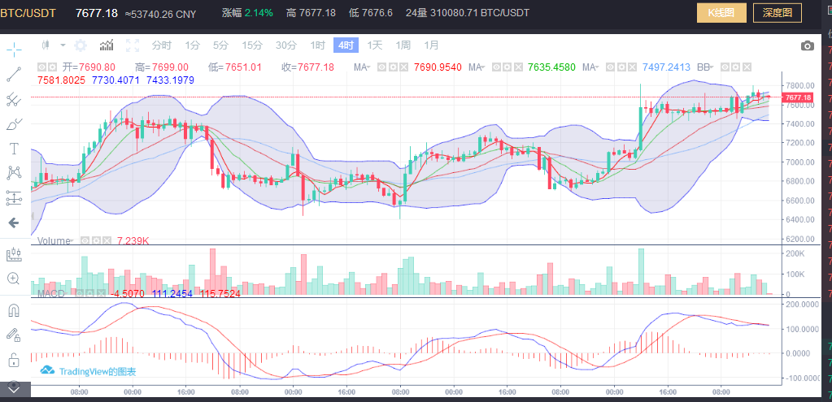
Task: Toggle fullscreen chart mode
Action: (133, 45)
